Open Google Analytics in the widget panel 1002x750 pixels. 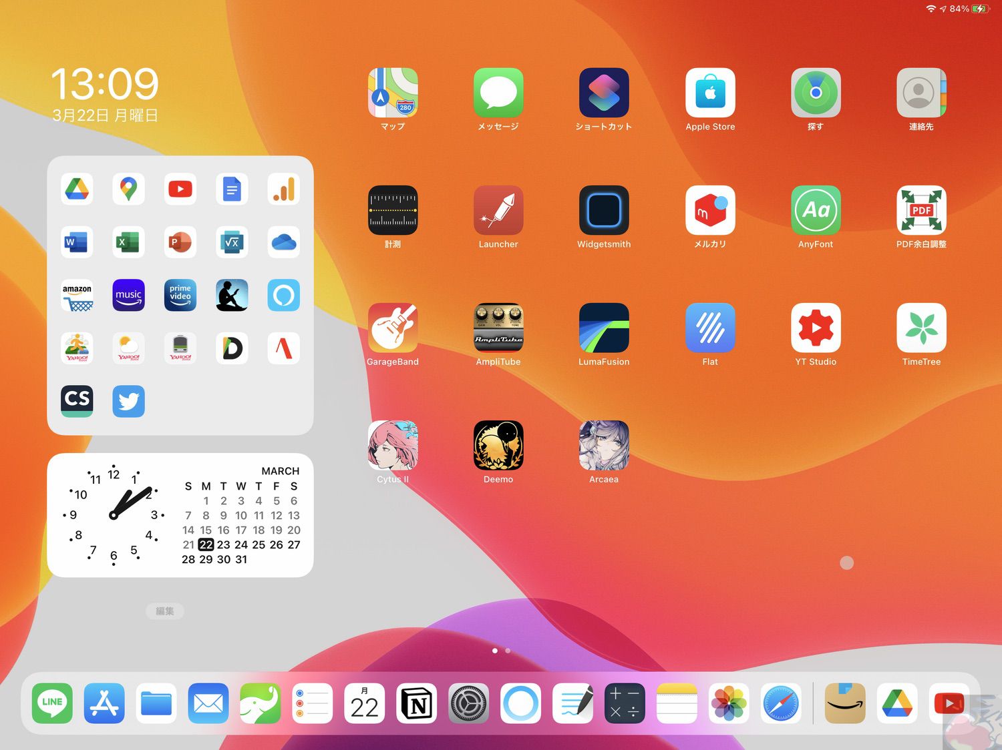(284, 189)
